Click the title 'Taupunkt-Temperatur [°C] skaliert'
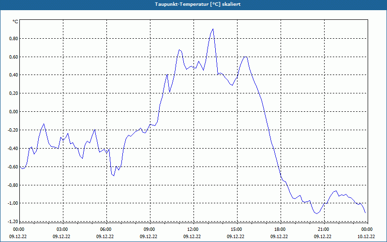The width and height of the screenshot is (387, 242). [x=198, y=4]
